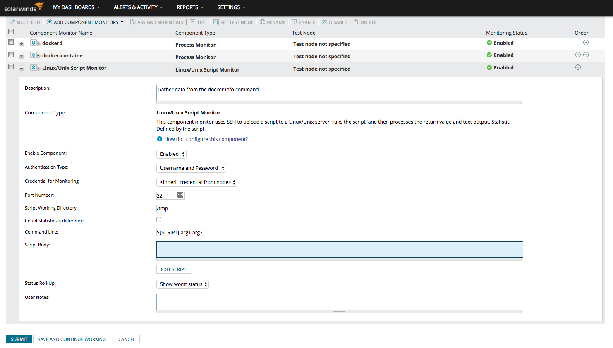Open the My Dashboards menu
The width and height of the screenshot is (613, 348).
(76, 7)
